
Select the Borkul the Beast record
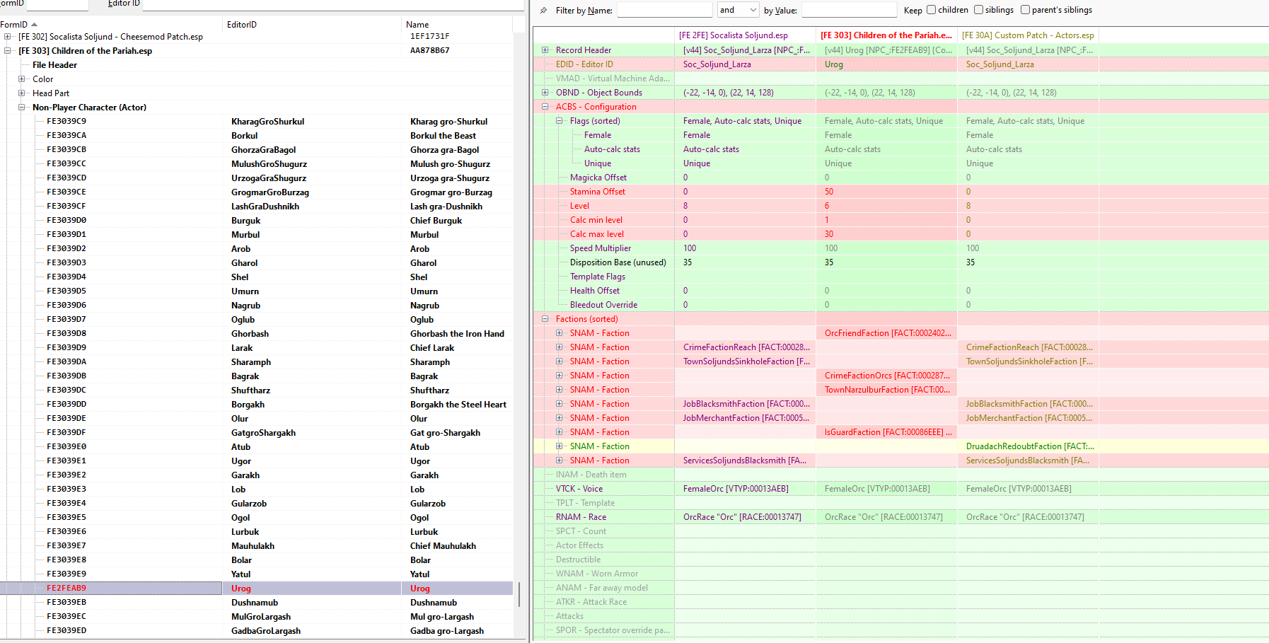tap(256, 136)
